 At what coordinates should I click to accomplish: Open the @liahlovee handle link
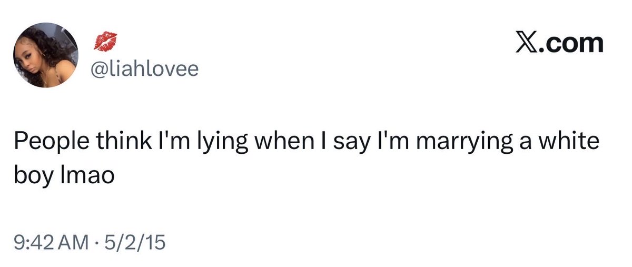point(146,70)
